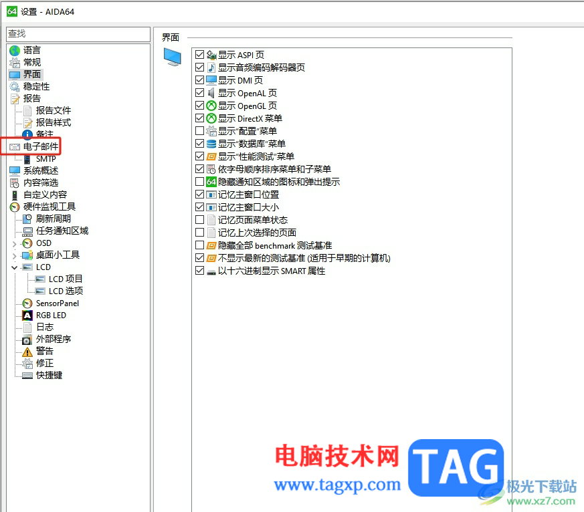Toggle 依字母顺序排序菜单和子菜单 checkbox
The width and height of the screenshot is (584, 512).
[x=199, y=169]
